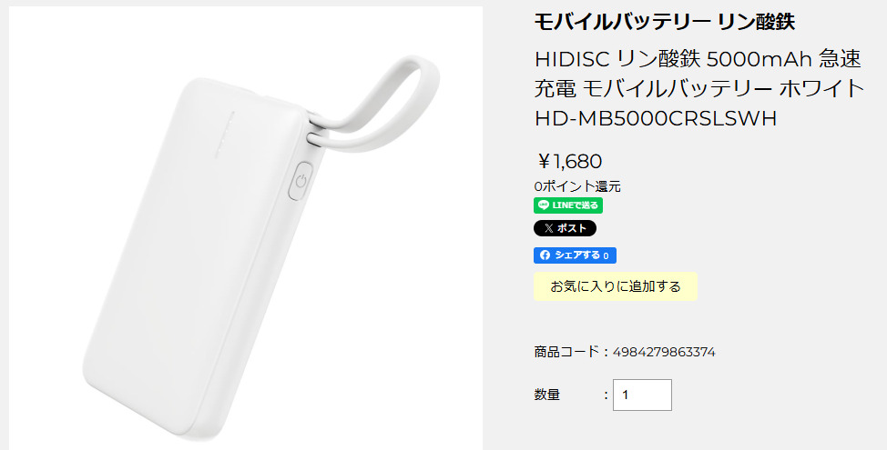This screenshot has width=887, height=450.
Task: Share on Facebook with the シェアする button
Action: tap(575, 255)
